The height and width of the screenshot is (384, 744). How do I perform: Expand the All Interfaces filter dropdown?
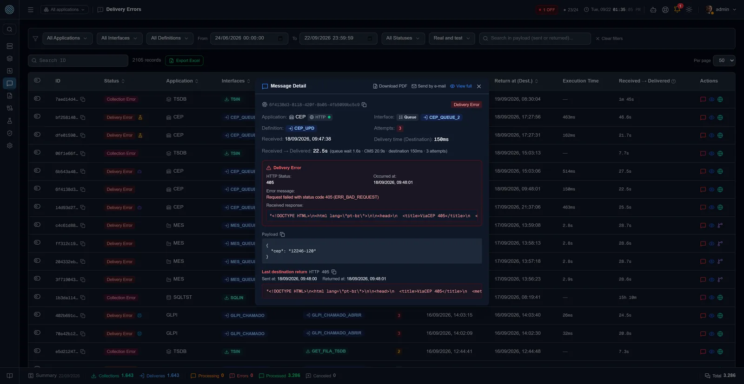[120, 38]
